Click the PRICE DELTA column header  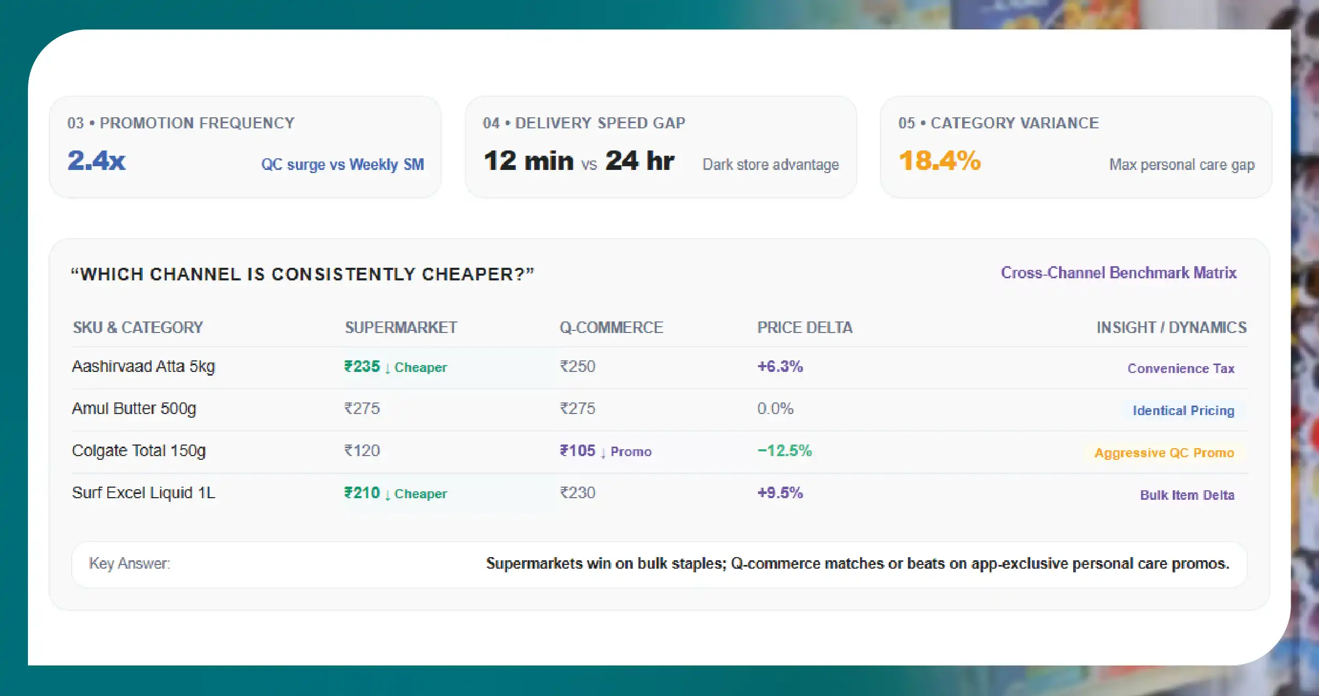click(x=805, y=327)
